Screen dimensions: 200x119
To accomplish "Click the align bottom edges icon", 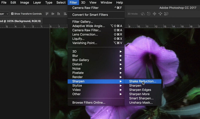I will tap(58, 14).
